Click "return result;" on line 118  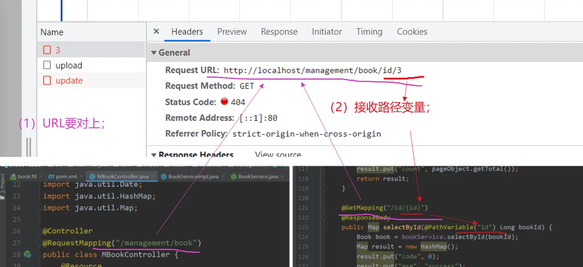pos(383,179)
